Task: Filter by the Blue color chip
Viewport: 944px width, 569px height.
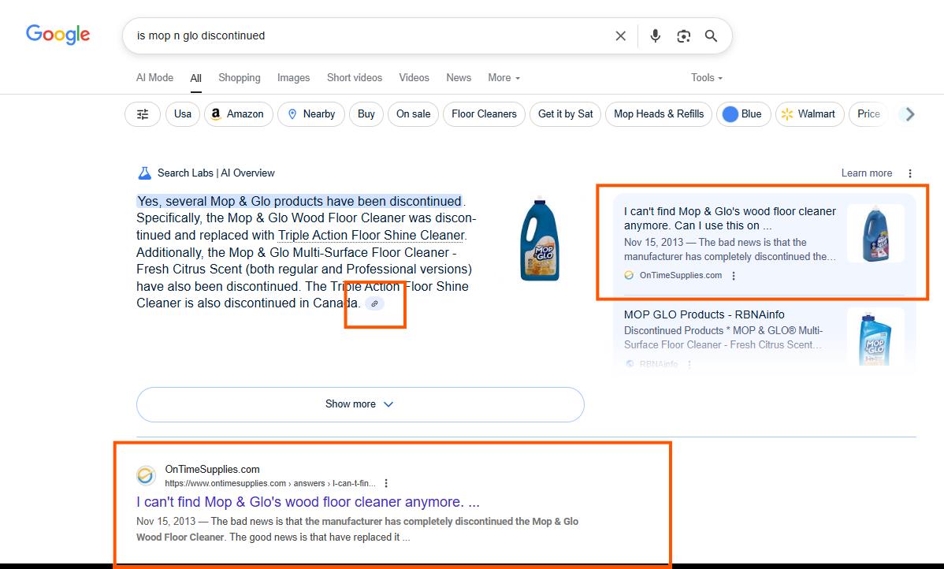Action: [x=744, y=113]
